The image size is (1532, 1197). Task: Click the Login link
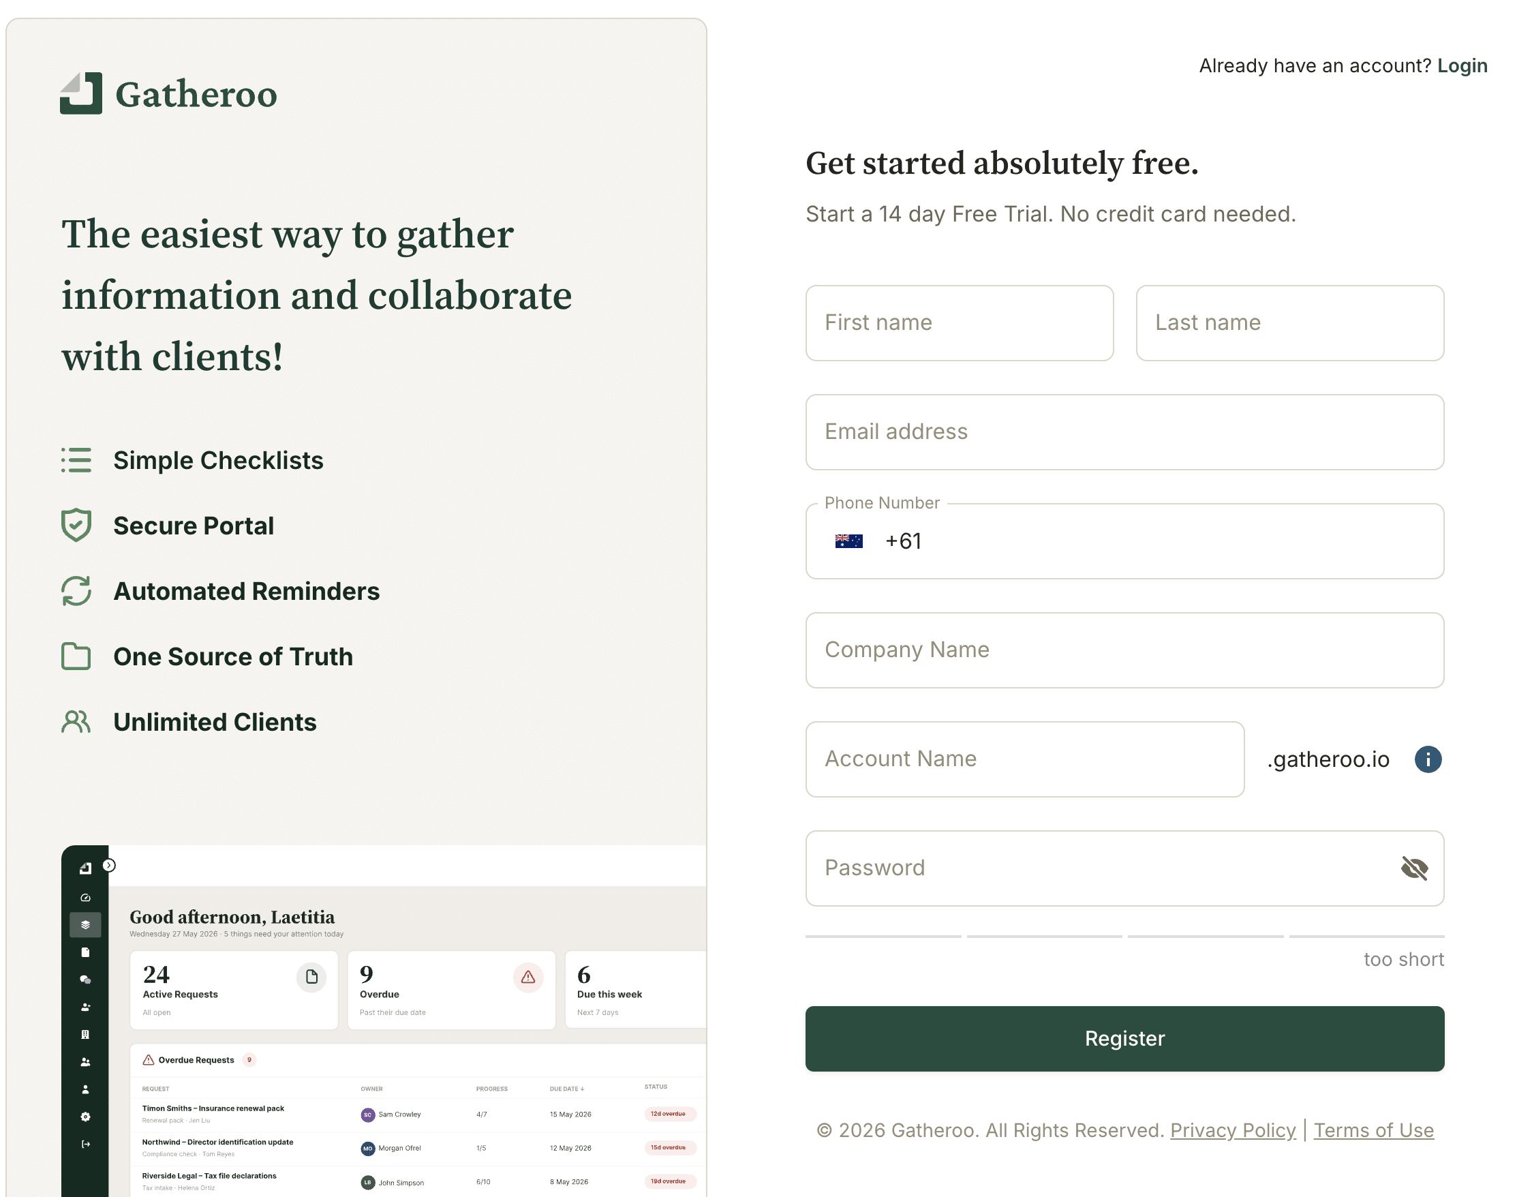pos(1462,65)
